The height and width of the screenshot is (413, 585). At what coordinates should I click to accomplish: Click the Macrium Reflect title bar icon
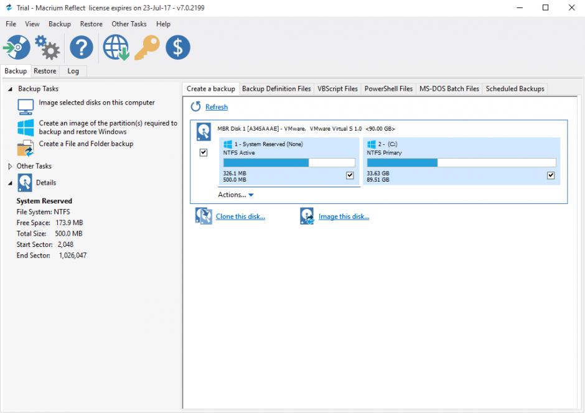tap(9, 7)
